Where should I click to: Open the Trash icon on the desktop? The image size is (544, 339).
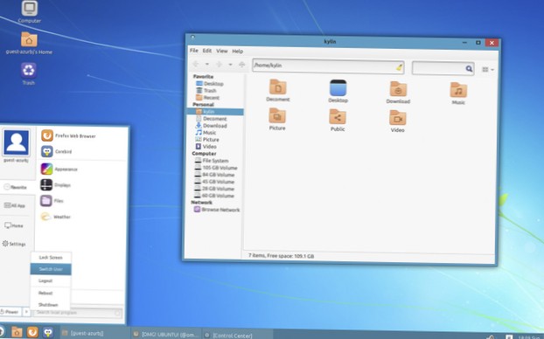point(29,73)
